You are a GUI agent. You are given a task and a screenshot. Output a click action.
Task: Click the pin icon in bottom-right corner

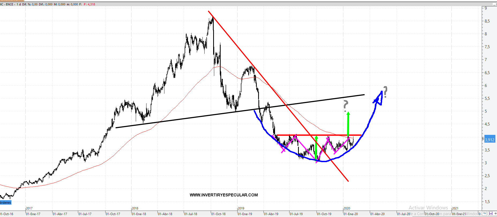pos(495,214)
